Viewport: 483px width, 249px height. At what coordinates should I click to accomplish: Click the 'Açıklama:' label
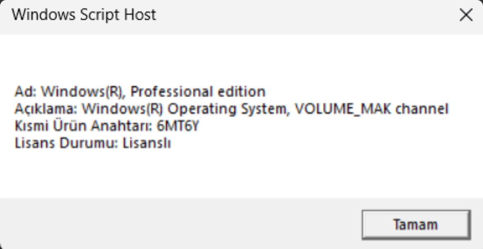(46, 109)
